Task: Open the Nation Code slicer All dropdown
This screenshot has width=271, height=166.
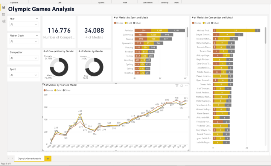Action: [x=24, y=41]
